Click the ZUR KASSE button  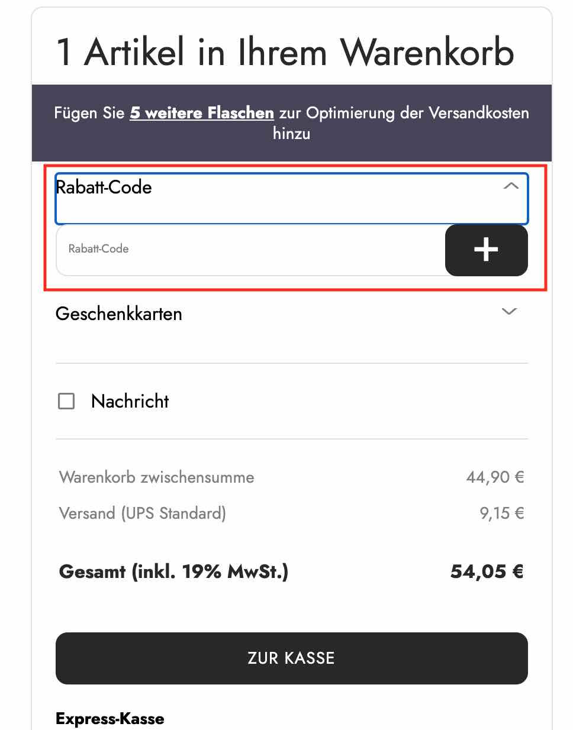291,658
